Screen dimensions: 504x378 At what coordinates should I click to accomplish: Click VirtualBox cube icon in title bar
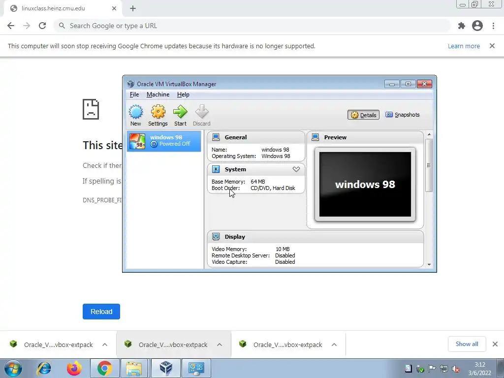pos(130,84)
